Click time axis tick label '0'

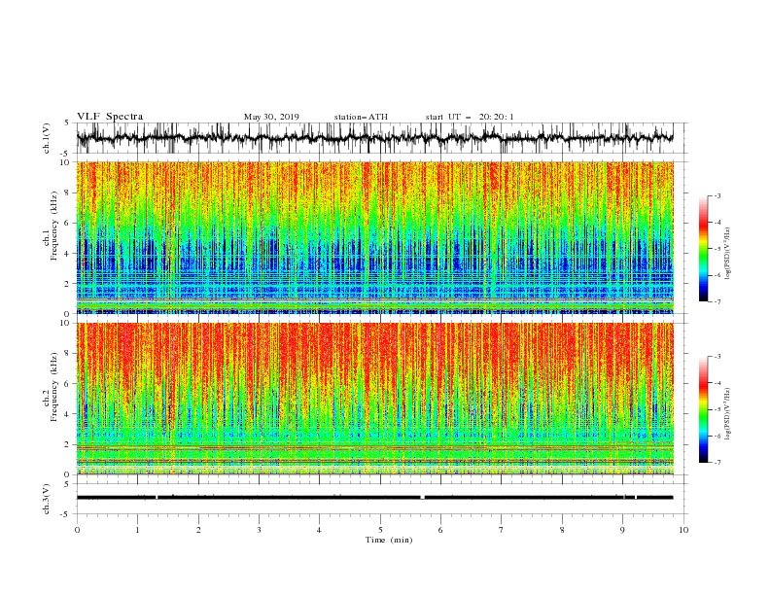pyautogui.click(x=77, y=530)
